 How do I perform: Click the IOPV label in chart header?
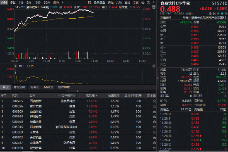(x=137, y=7)
